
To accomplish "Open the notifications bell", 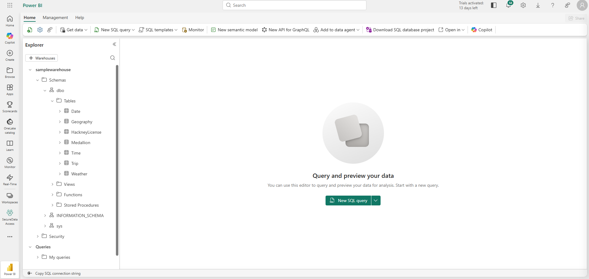I will click(508, 5).
